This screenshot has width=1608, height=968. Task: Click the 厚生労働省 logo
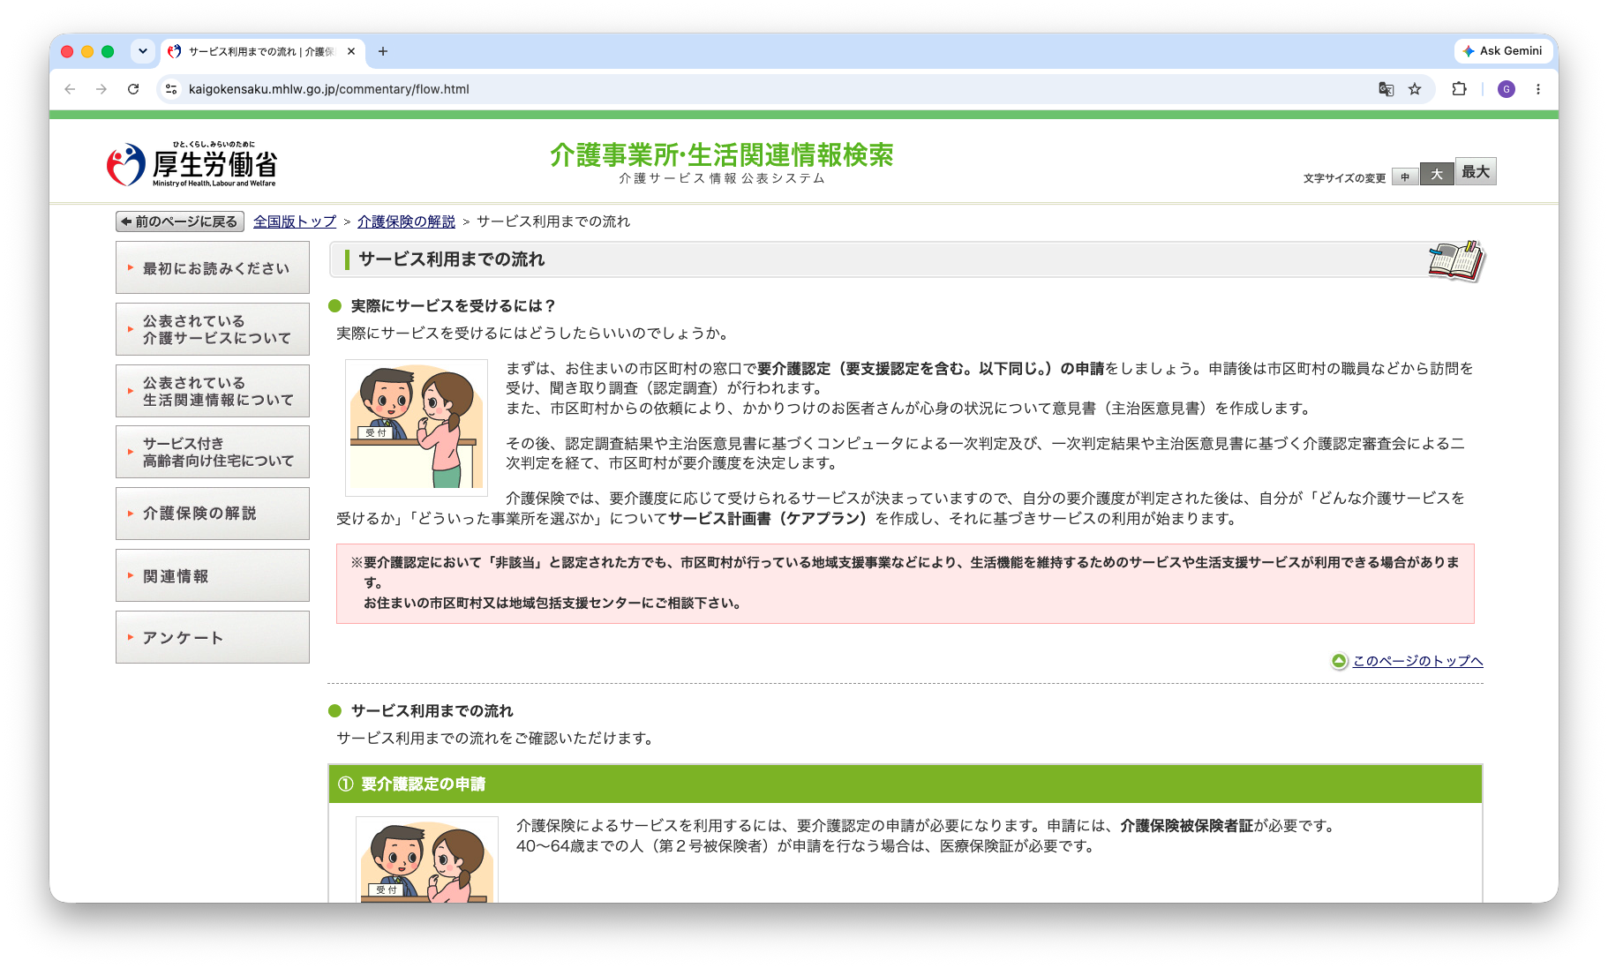pyautogui.click(x=192, y=164)
